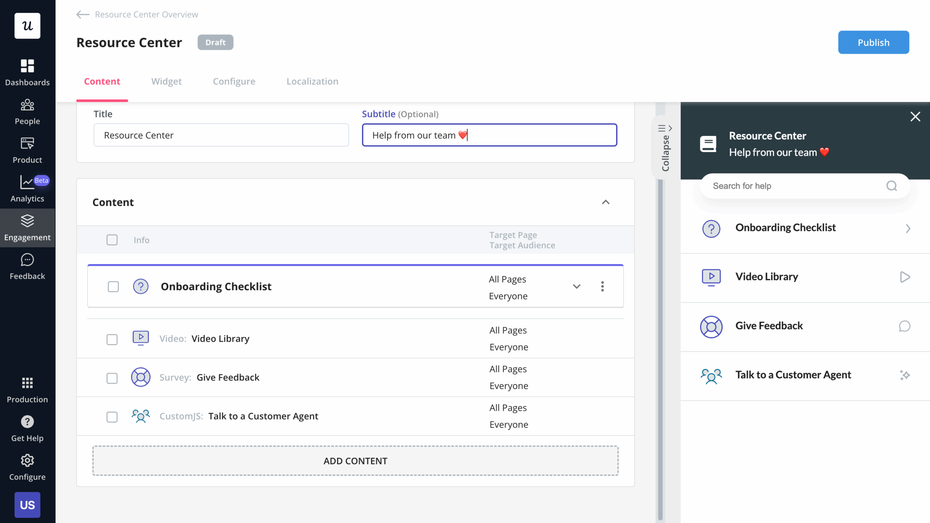Open the Product section
930x523 pixels.
click(27, 149)
